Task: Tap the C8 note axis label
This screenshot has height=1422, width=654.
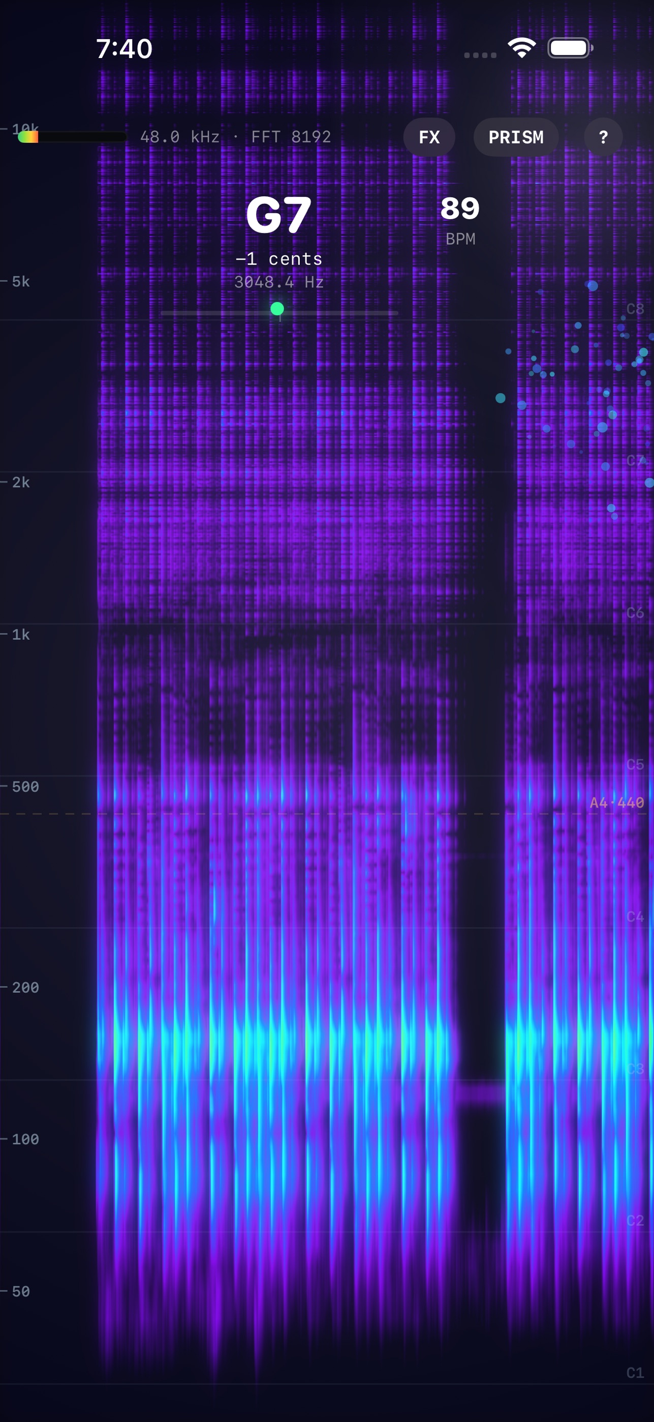Action: pyautogui.click(x=635, y=309)
